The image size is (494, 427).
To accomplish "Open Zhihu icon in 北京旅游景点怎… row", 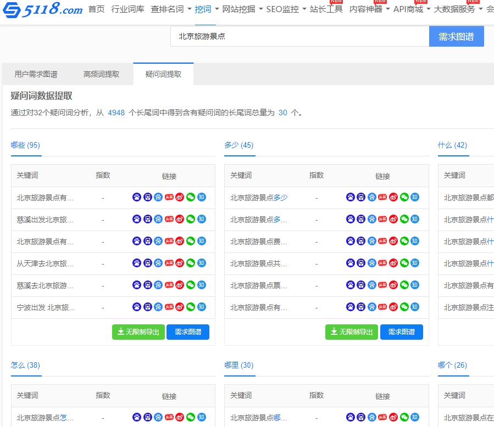I will coord(202,417).
